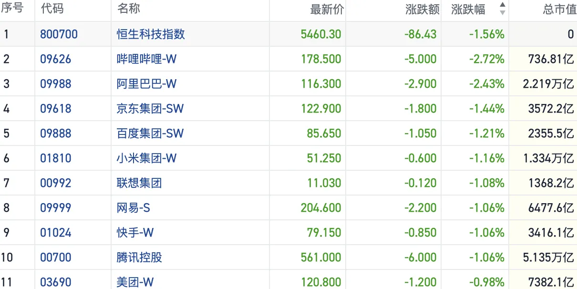The width and height of the screenshot is (577, 289).
Task: Select latest price 122.900
Action: point(321,109)
